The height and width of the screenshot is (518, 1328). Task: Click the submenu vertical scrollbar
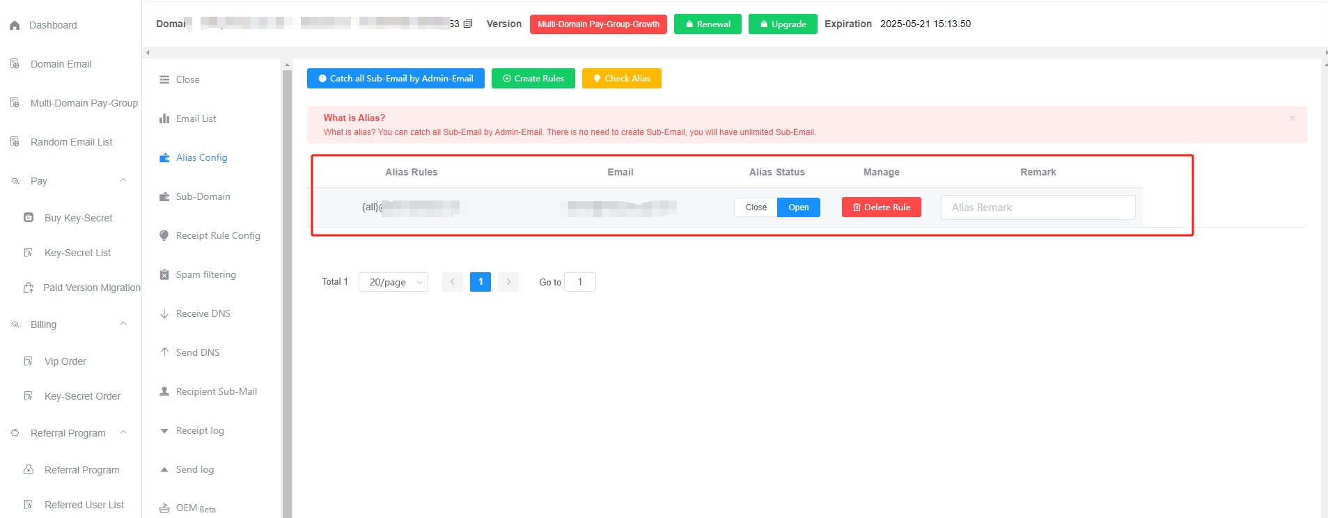287,292
